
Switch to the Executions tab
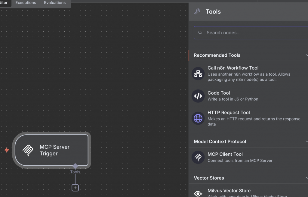coord(26,3)
